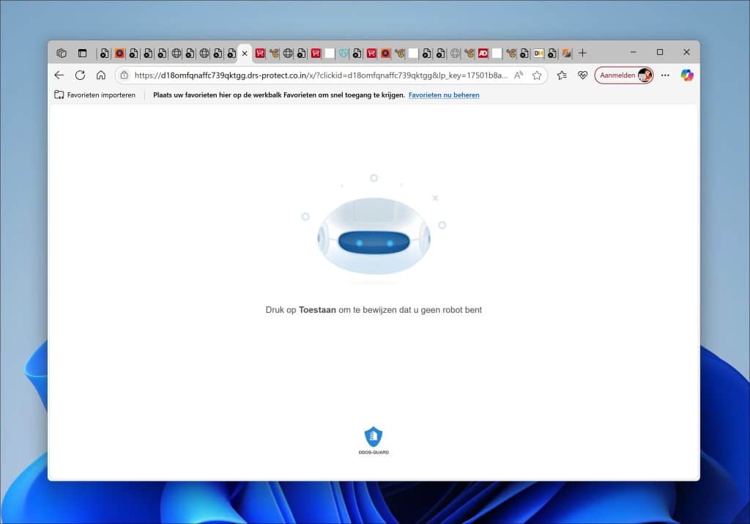Viewport: 750px width, 524px height.
Task: Click Favorieten importeren
Action: coord(94,95)
